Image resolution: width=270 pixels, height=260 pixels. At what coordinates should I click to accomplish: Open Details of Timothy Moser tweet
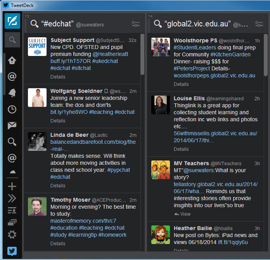[x=58, y=244]
